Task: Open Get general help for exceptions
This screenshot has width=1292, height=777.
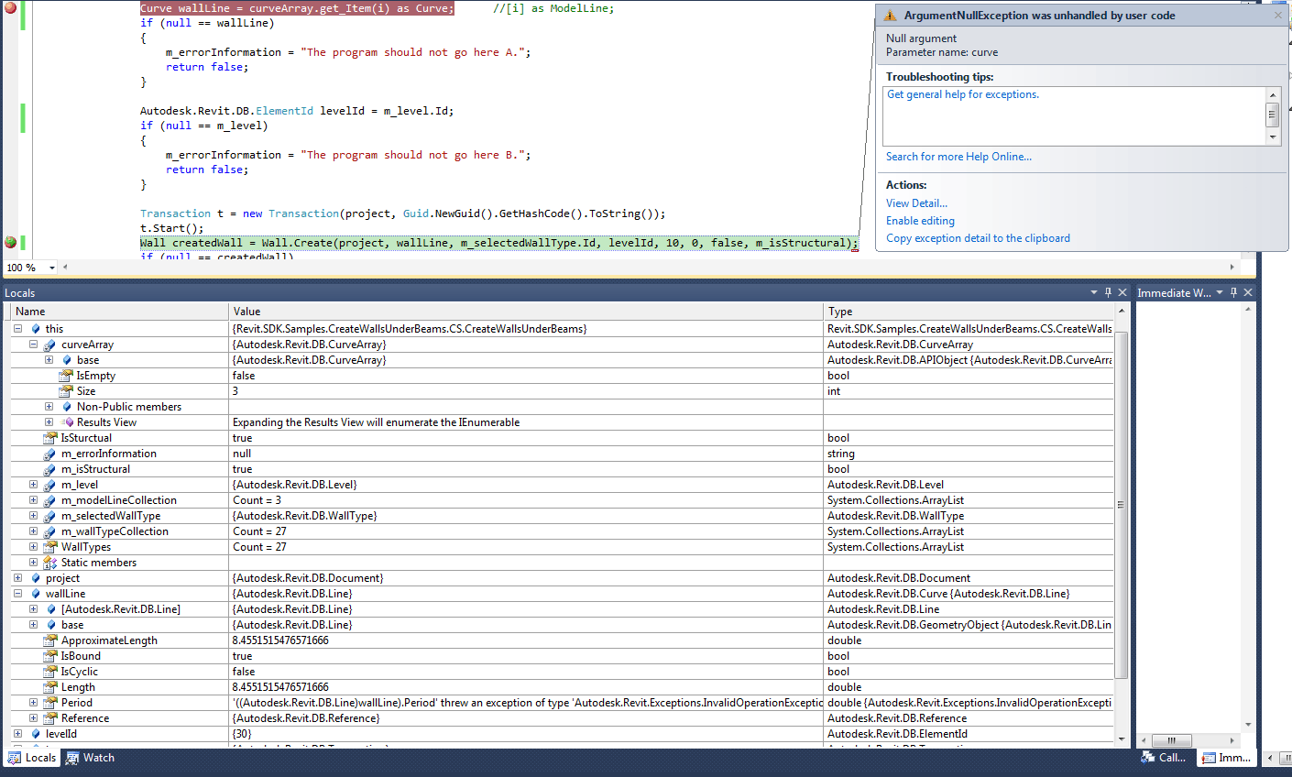Action: (x=962, y=93)
